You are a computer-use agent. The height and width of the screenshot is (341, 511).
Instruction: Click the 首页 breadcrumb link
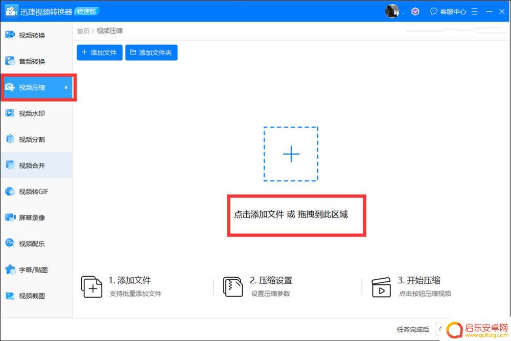coord(83,31)
